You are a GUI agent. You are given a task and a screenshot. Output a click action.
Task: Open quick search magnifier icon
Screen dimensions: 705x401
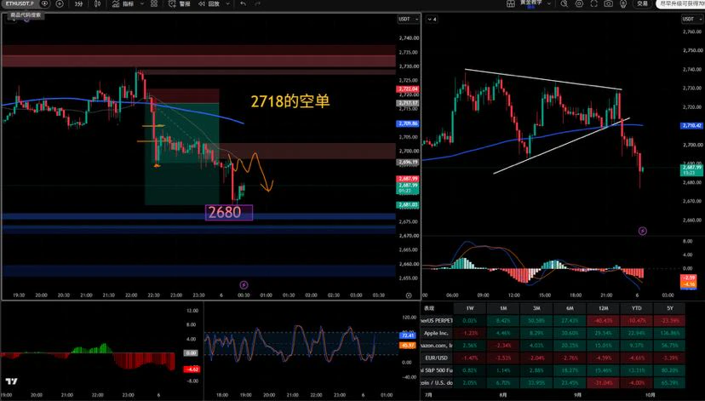click(x=564, y=3)
